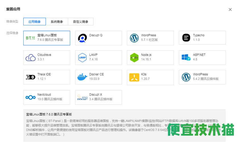Click the Cloudreve 3.3.1 version text

[x=41, y=59]
